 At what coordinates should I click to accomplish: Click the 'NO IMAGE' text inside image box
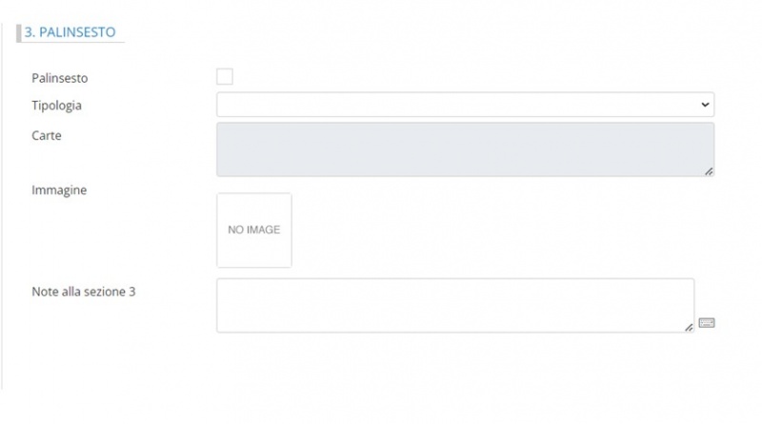tap(254, 230)
